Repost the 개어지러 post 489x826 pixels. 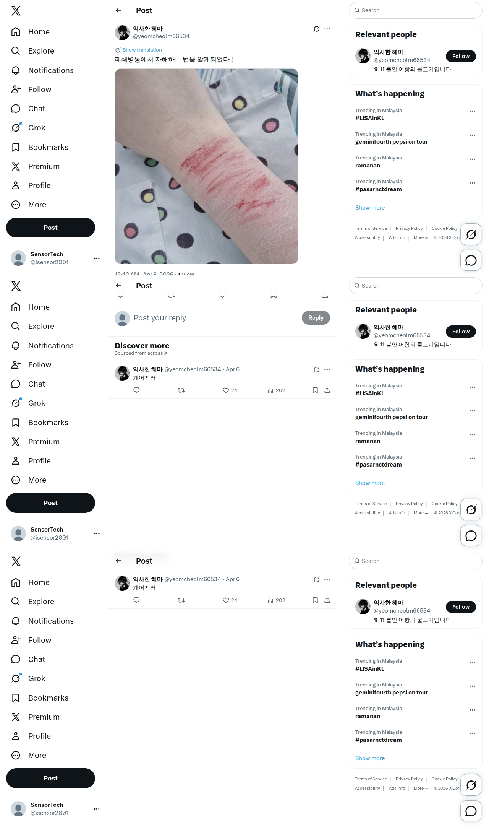click(x=181, y=390)
